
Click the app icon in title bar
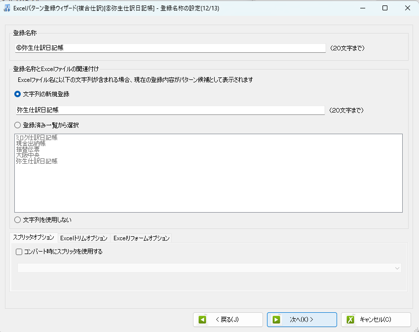[7, 8]
